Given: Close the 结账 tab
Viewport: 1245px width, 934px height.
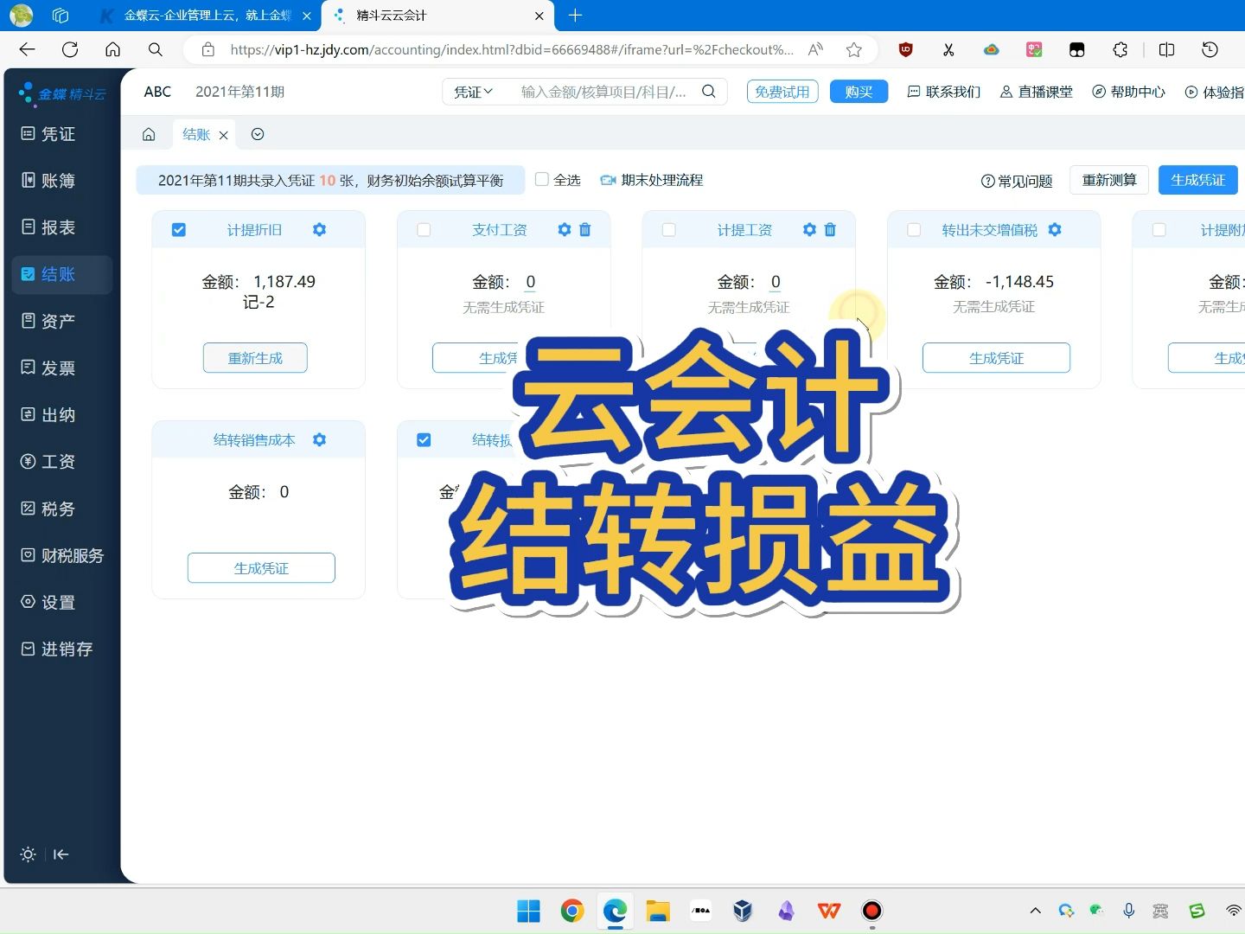Looking at the screenshot, I should pos(223,135).
